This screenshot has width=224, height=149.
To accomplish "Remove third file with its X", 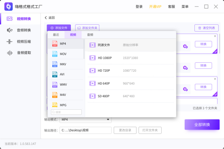I will click(x=215, y=79).
